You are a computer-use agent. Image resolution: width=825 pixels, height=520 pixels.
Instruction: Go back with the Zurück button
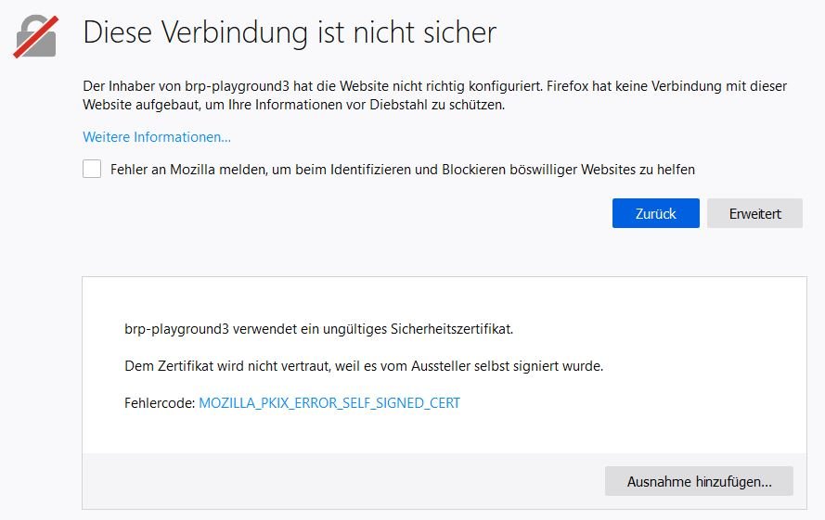click(x=655, y=213)
